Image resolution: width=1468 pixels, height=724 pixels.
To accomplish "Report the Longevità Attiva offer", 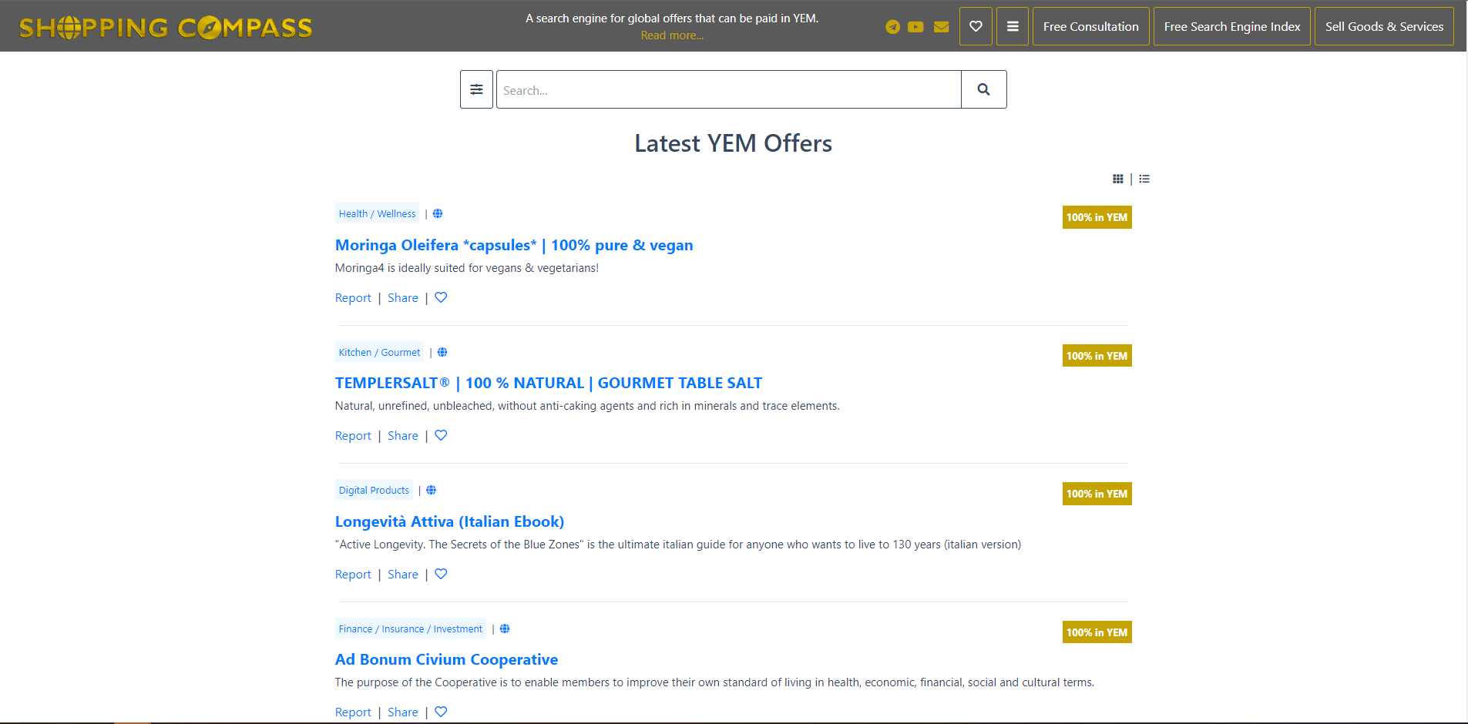I will tap(353, 575).
